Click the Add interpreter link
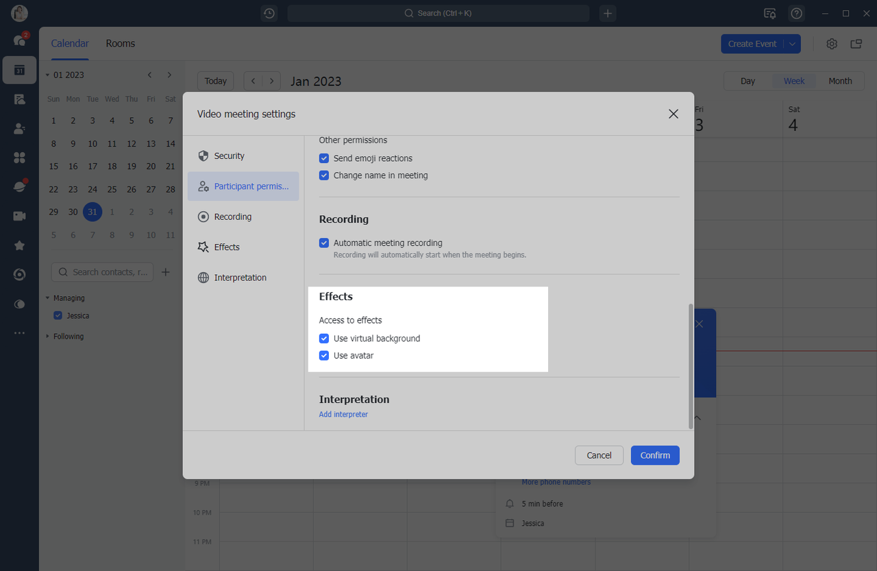Viewport: 877px width, 571px height. click(x=343, y=415)
